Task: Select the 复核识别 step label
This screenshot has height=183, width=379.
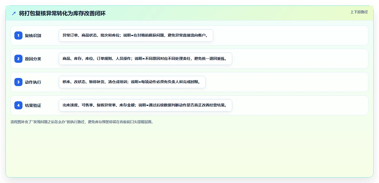Action: point(33,35)
